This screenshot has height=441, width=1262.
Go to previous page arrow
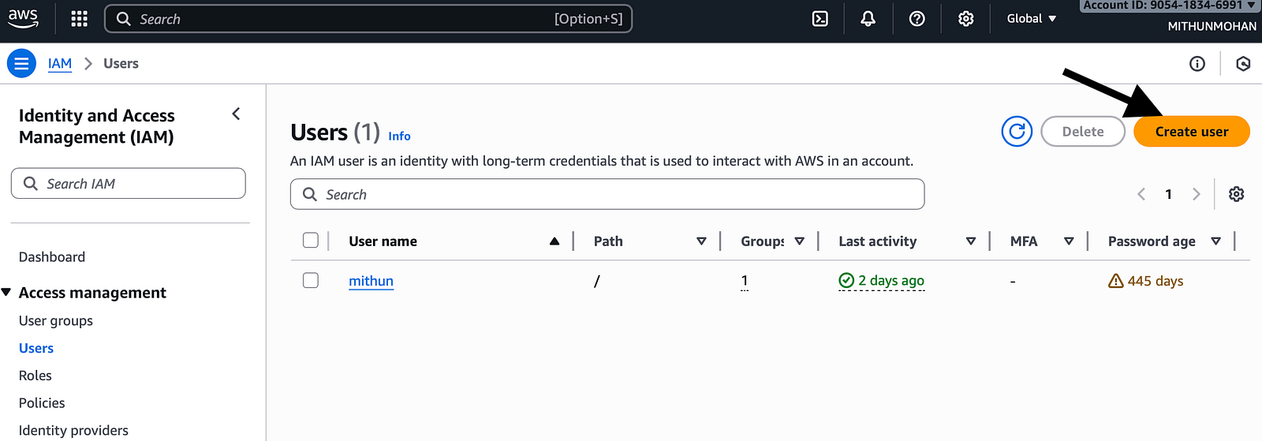(1141, 194)
